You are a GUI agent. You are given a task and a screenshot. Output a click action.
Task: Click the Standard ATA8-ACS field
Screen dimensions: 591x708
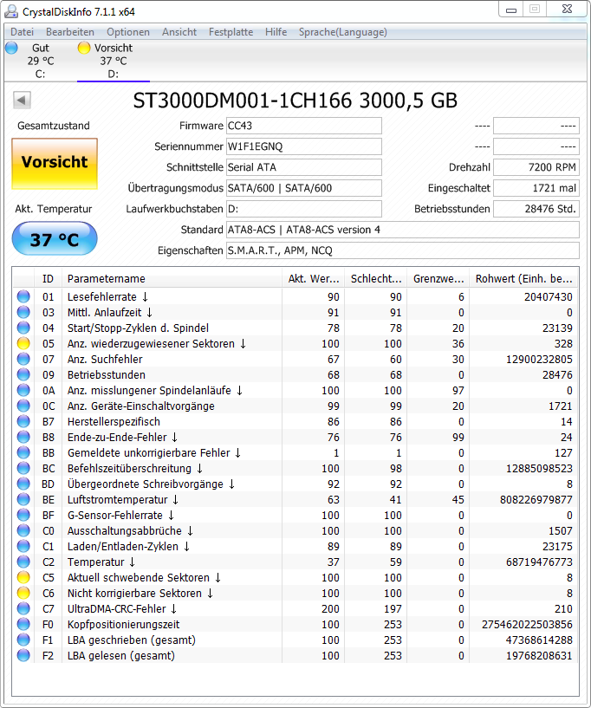pyautogui.click(x=403, y=230)
